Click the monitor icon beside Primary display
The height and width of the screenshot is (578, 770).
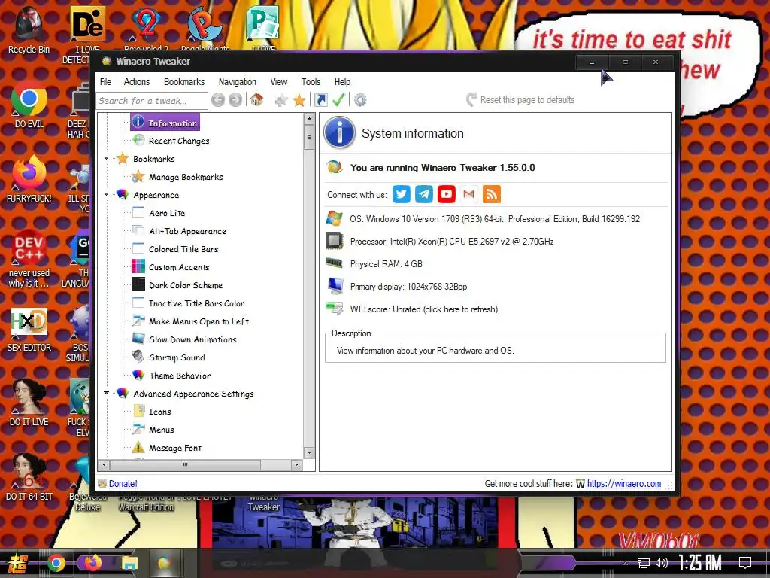[x=335, y=285]
